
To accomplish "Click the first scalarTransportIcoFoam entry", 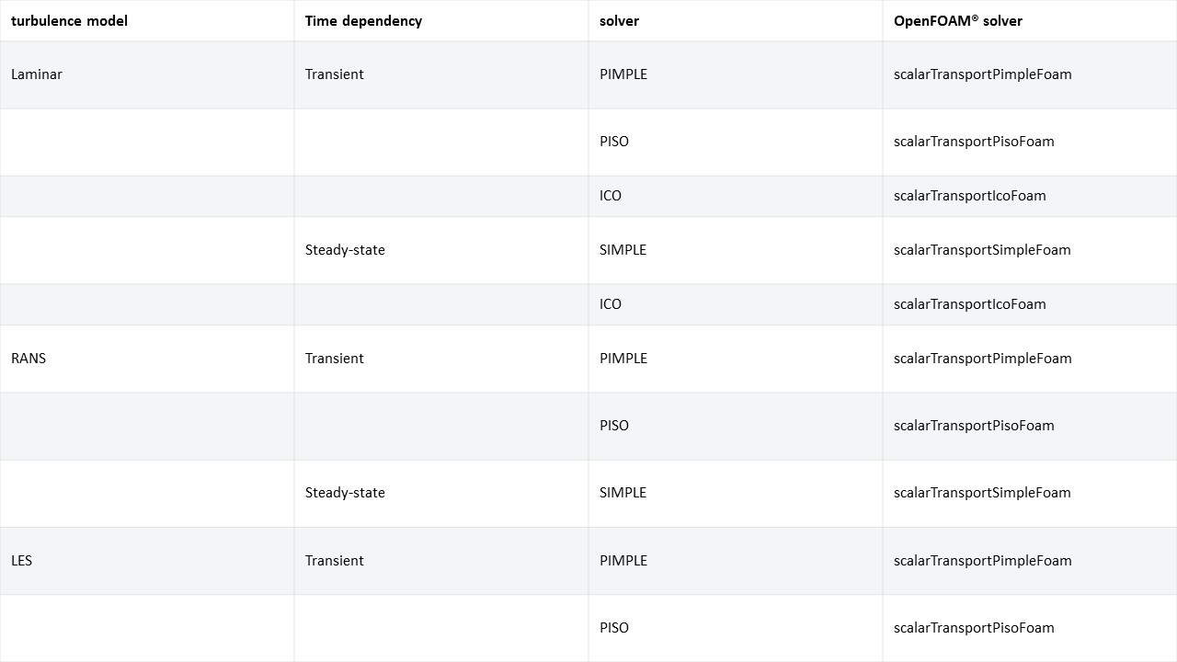I will [x=969, y=196].
